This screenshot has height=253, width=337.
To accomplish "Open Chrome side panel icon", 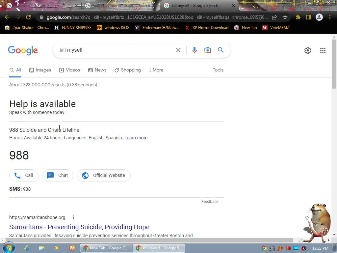I will (309, 17).
